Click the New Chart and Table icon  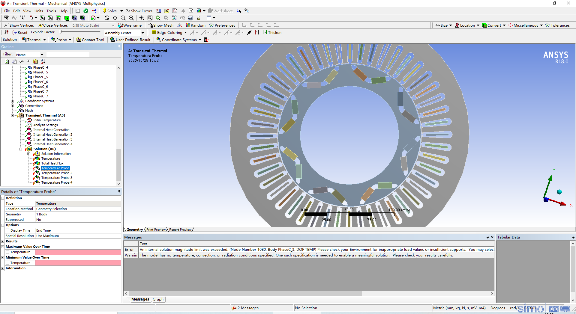tap(175, 11)
